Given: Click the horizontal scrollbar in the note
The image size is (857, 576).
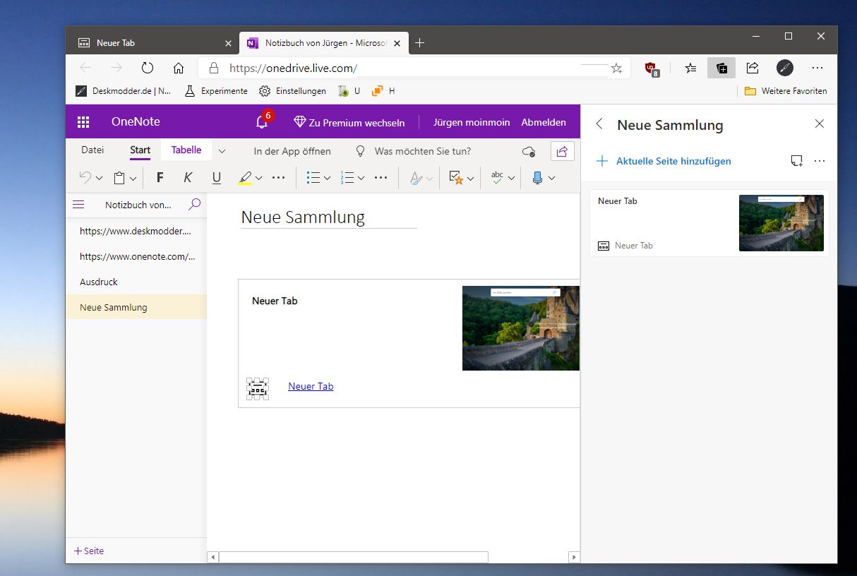Looking at the screenshot, I should point(353,557).
